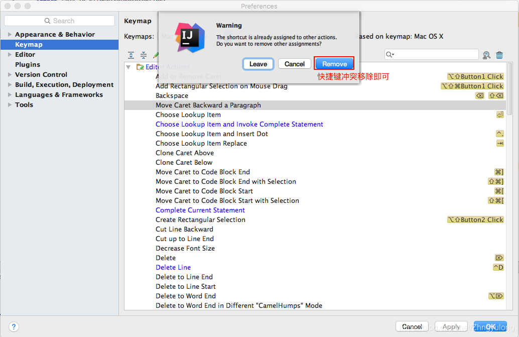Select Cut Line Backward action
The width and height of the screenshot is (519, 337).
(184, 230)
